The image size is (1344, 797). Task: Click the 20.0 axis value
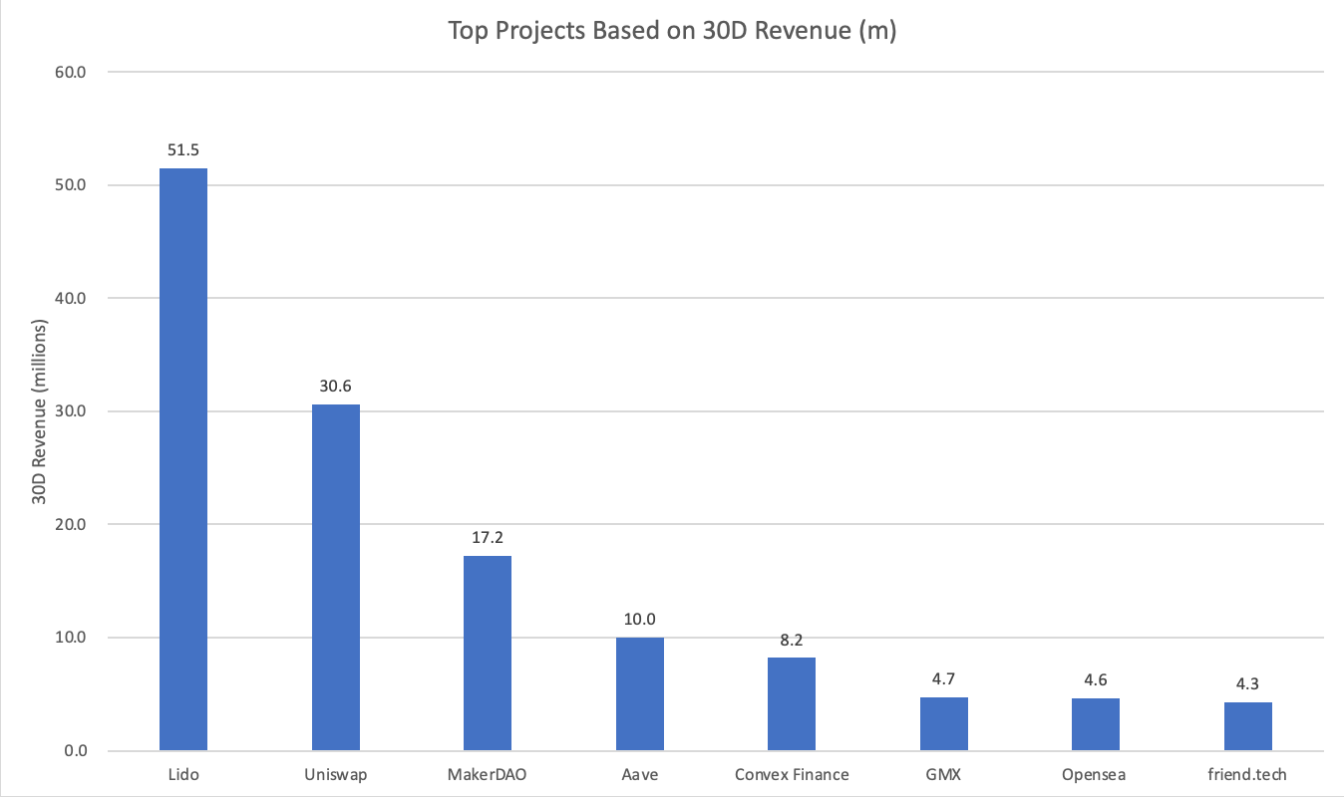73,524
